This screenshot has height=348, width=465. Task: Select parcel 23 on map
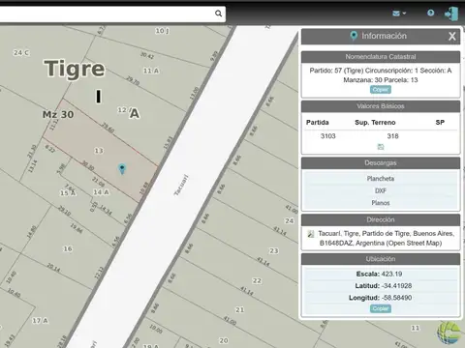[274, 250]
